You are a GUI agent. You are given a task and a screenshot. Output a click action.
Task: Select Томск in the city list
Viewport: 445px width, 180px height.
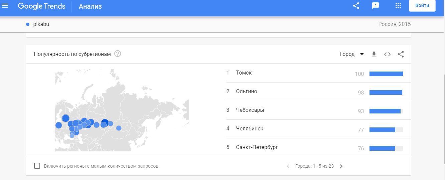click(244, 73)
